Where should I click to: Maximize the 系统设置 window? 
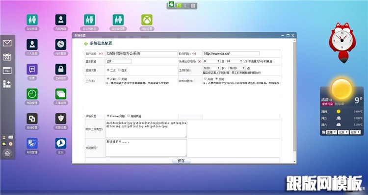click(x=288, y=35)
